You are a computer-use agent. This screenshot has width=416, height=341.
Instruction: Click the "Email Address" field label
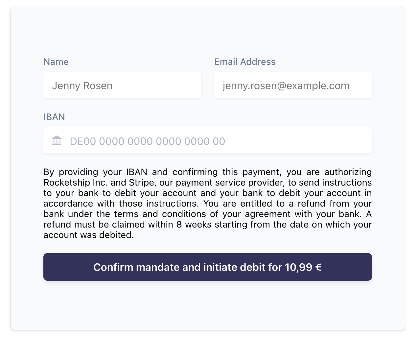click(245, 62)
